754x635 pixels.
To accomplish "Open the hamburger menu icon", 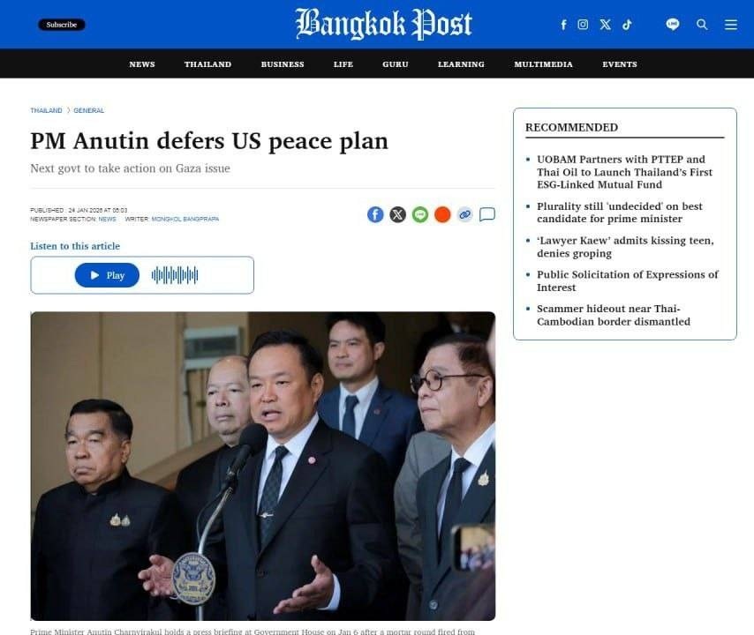I will [x=731, y=25].
